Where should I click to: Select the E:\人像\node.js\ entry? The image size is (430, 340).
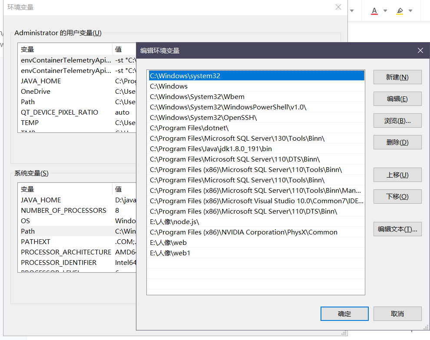point(256,221)
